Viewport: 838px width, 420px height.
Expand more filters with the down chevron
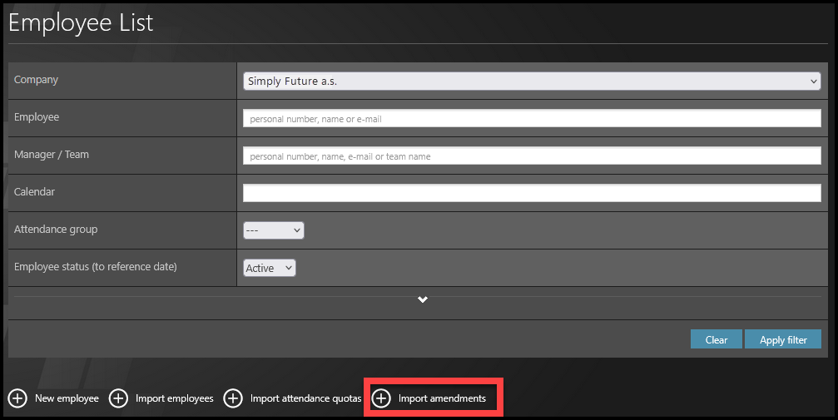click(423, 299)
